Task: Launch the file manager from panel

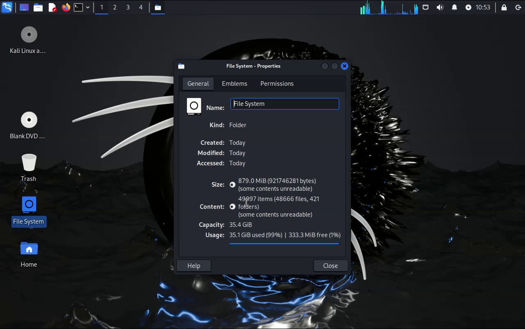Action: point(38,7)
